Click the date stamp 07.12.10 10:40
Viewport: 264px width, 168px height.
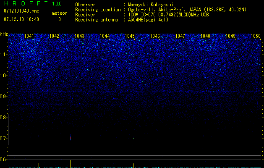click(21, 19)
